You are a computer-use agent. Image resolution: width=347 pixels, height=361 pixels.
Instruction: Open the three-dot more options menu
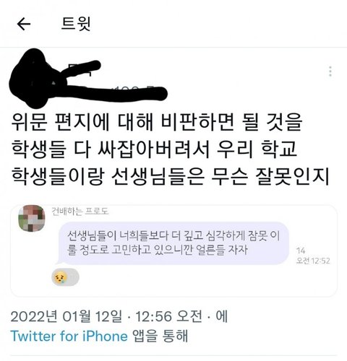tap(330, 71)
